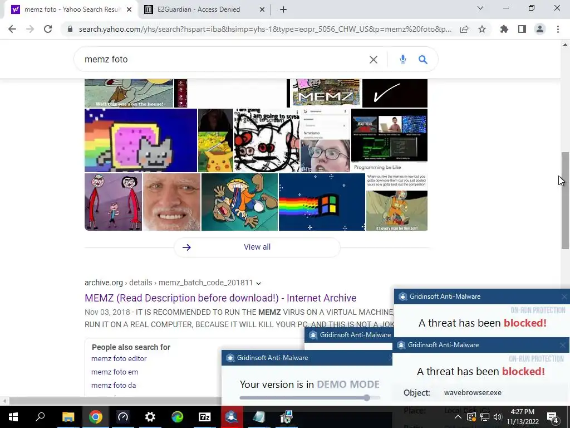
Task: Open Windows Start menu
Action: [x=13, y=417]
